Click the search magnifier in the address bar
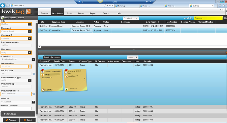The height and width of the screenshot is (123, 227). click(105, 6)
